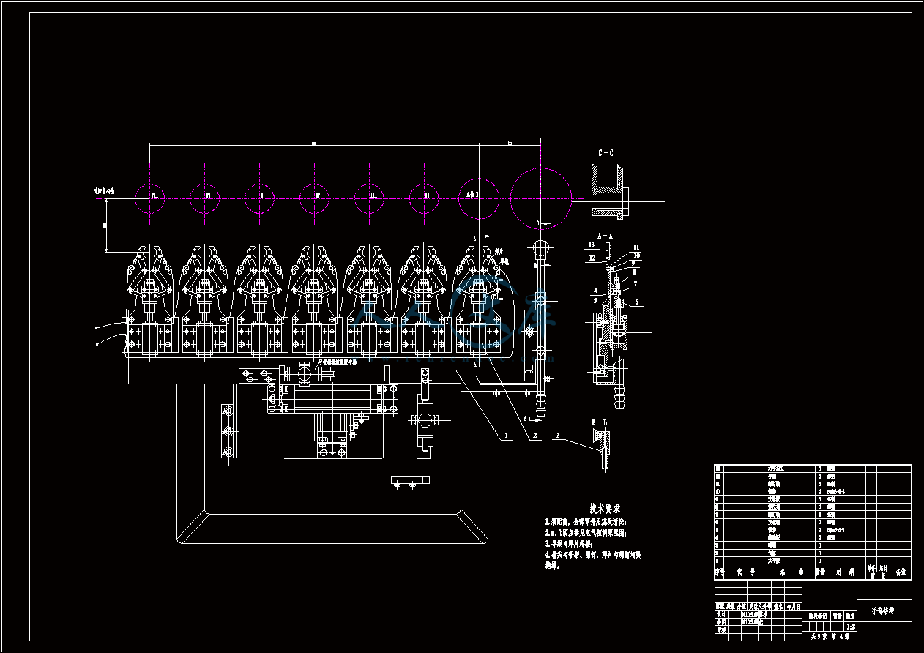
Task: Click the 1:3 scale value in title block
Action: (x=850, y=627)
